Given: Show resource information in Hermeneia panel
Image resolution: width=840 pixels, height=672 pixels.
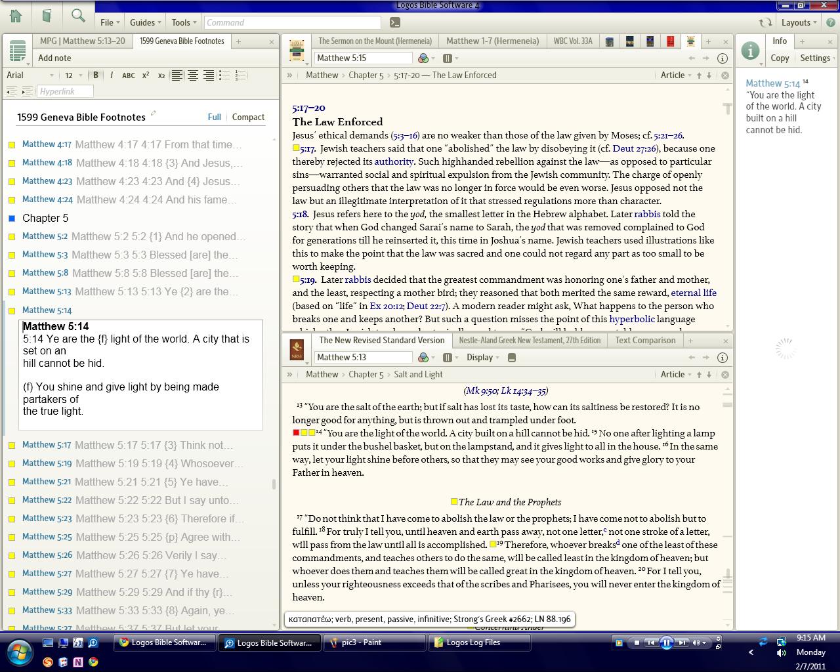Looking at the screenshot, I should click(723, 58).
